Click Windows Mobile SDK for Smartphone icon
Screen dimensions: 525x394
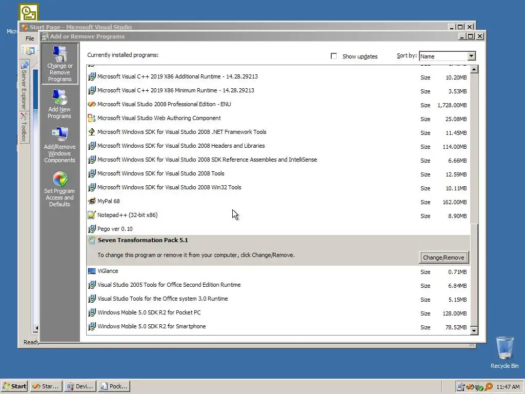[x=91, y=326]
